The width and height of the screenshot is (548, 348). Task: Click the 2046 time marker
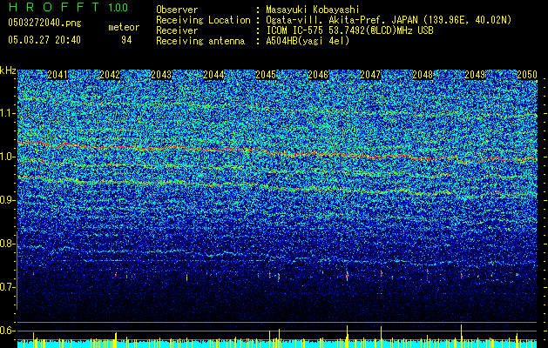pos(318,75)
